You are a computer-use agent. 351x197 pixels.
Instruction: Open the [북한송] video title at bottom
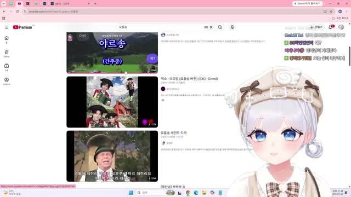point(173,187)
